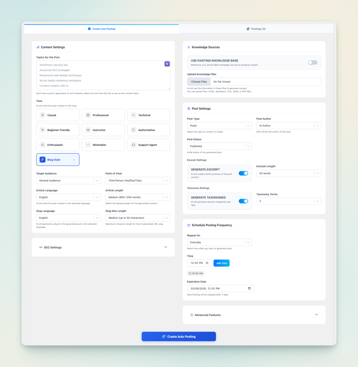Open the calendar picker in Expiration Date
The image size is (358, 367).
pyautogui.click(x=249, y=289)
